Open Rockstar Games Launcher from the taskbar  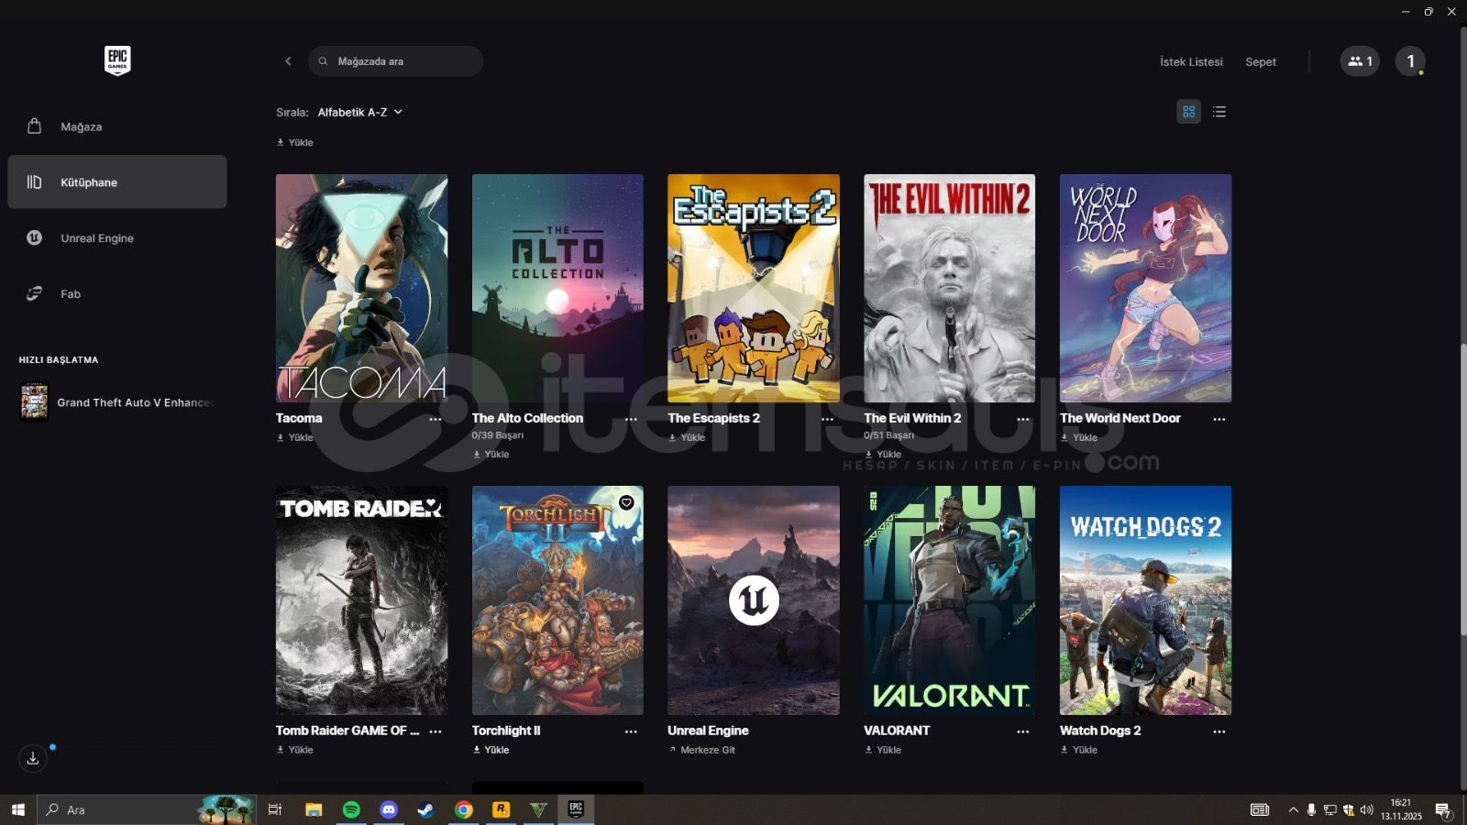point(501,809)
